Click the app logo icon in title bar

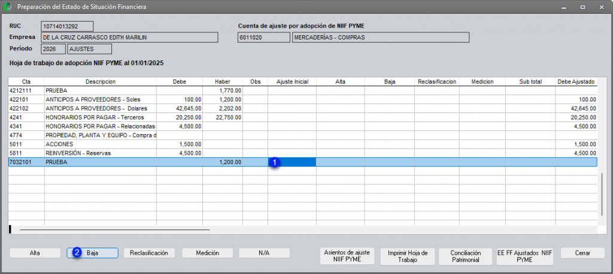(x=7, y=7)
